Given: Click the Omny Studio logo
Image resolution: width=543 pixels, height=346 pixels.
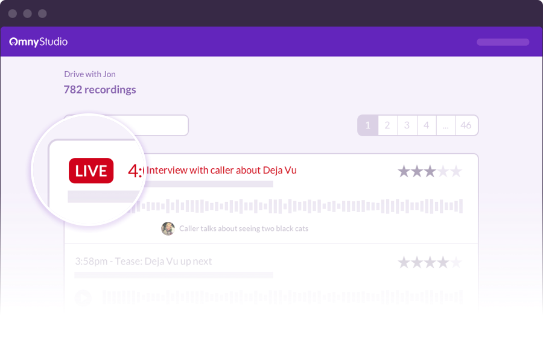Looking at the screenshot, I should 39,42.
